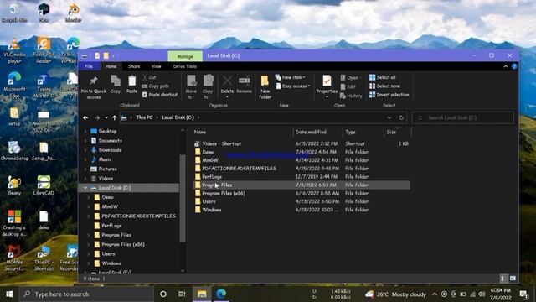
Task: Expand Program Files tree node
Action: (89, 235)
